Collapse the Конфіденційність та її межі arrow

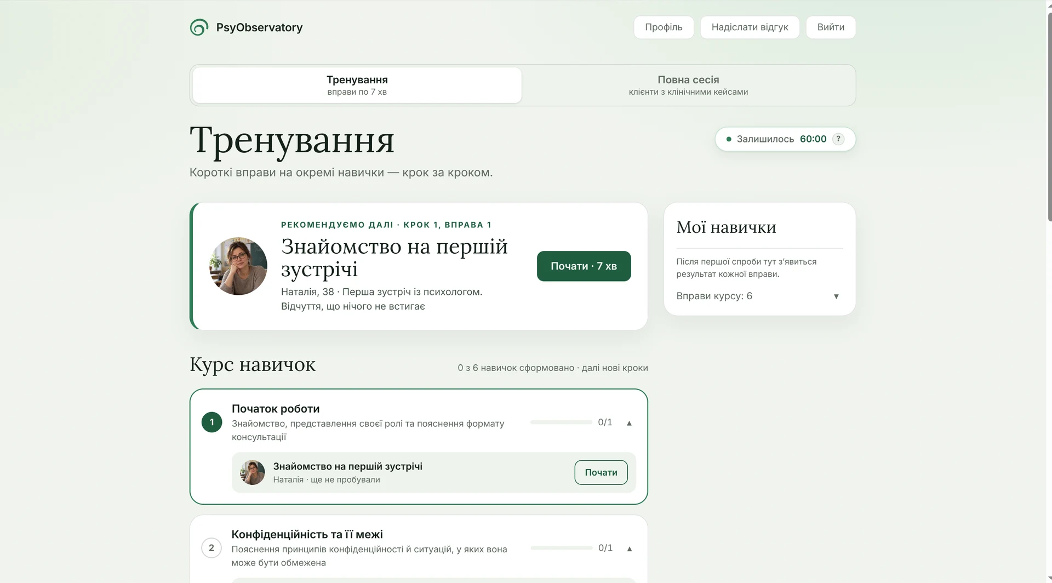(629, 548)
